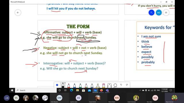
Task: Click the keyword 'think'
Action: click(x=145, y=41)
